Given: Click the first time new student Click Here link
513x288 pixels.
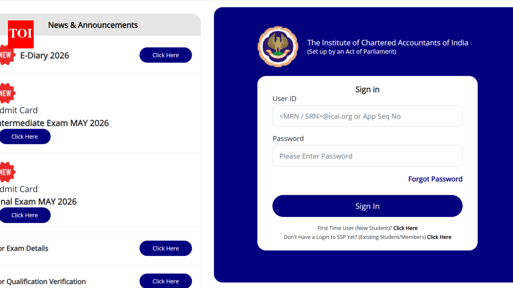Looking at the screenshot, I should click(405, 228).
